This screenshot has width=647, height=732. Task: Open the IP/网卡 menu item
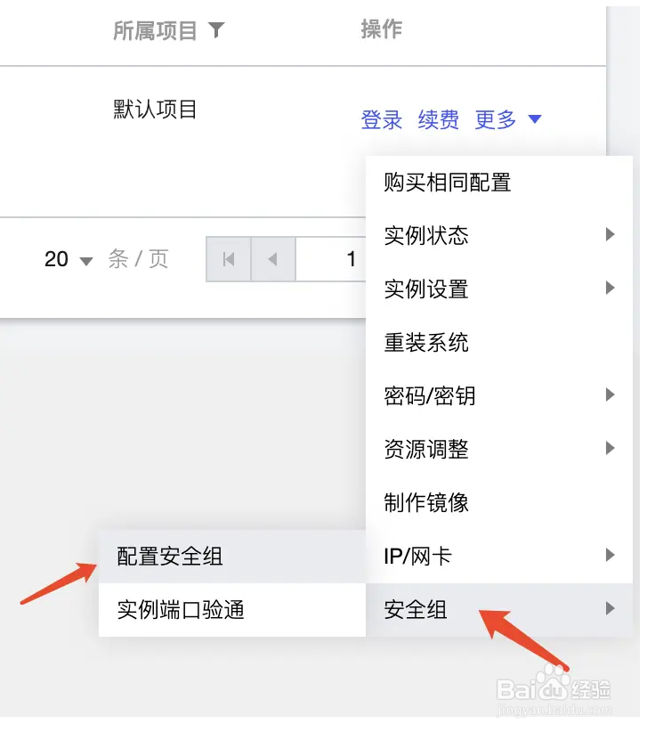coord(499,557)
